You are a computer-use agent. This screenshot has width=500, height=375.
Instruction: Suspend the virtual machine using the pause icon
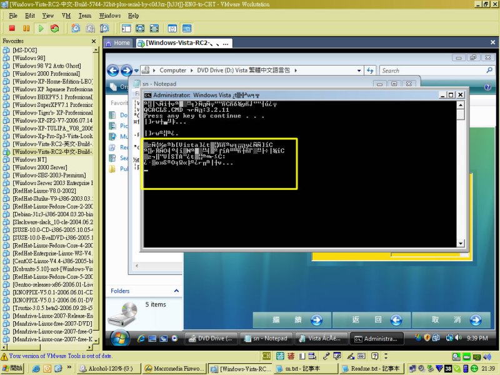[26, 28]
